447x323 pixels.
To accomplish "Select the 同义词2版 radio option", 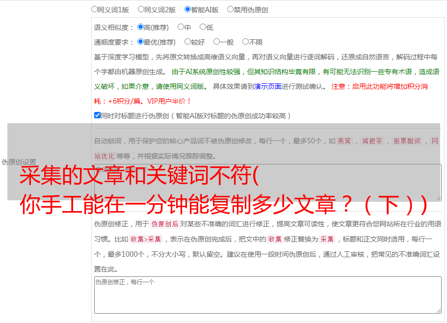I will point(141,9).
